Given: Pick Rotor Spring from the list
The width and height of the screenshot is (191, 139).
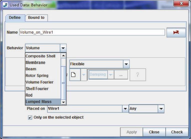Looking at the screenshot, I should point(37,75).
